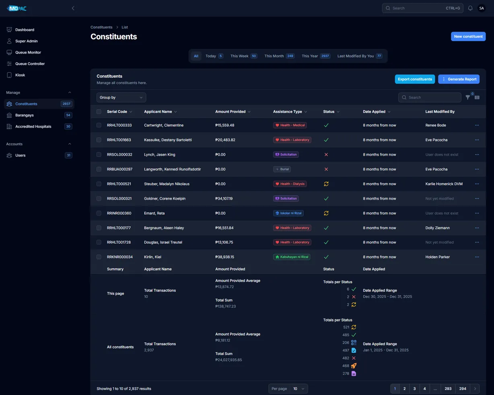Click the Kiosk icon in sidebar
Screen dimensions: 494x395
click(x=9, y=75)
